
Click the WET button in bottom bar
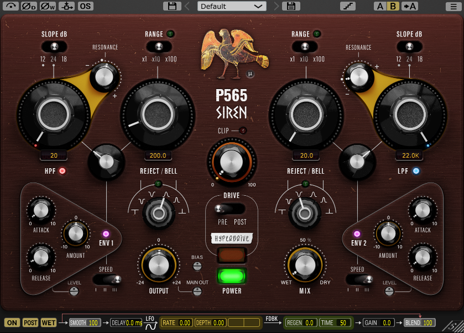49,322
